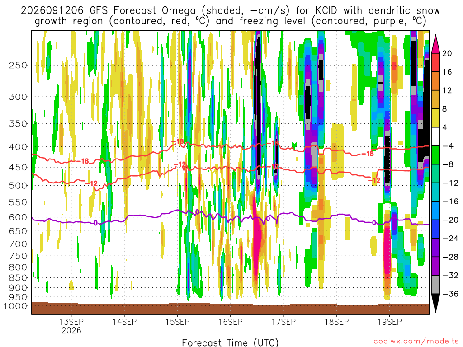
Task: Click the 19SEP date label on time axis
Action: [x=389, y=321]
